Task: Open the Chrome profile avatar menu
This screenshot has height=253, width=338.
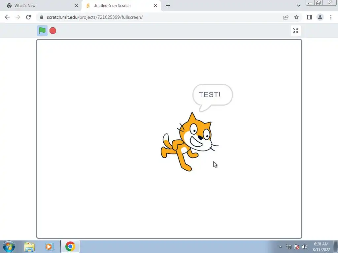Action: (x=320, y=17)
